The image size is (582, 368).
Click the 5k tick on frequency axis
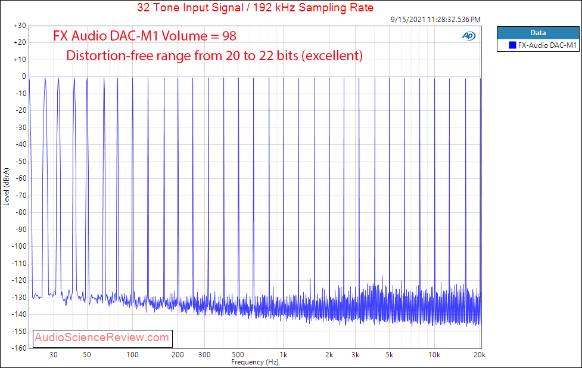coord(390,355)
